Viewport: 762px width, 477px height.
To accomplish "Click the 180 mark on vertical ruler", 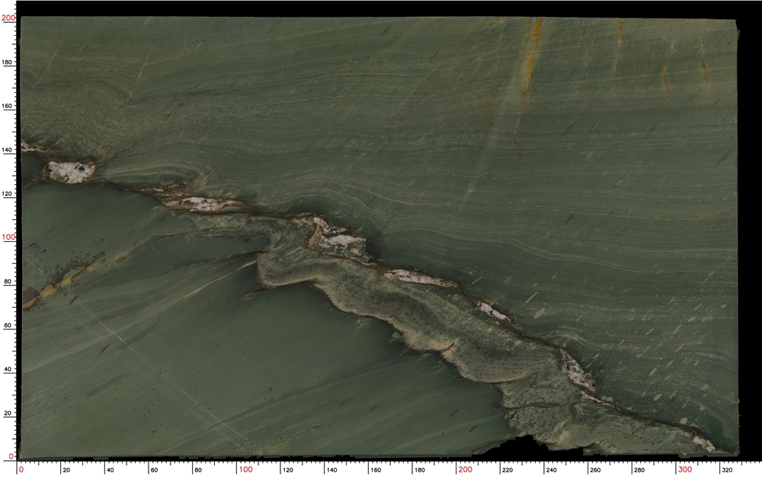I will [8, 62].
